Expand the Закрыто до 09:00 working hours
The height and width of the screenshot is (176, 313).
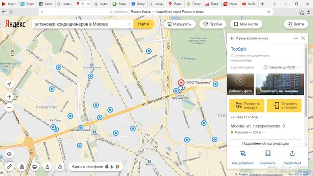coord(282,67)
